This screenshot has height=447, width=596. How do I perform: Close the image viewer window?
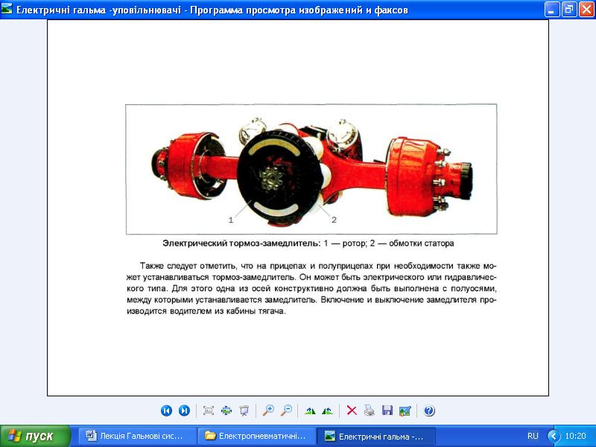point(586,9)
